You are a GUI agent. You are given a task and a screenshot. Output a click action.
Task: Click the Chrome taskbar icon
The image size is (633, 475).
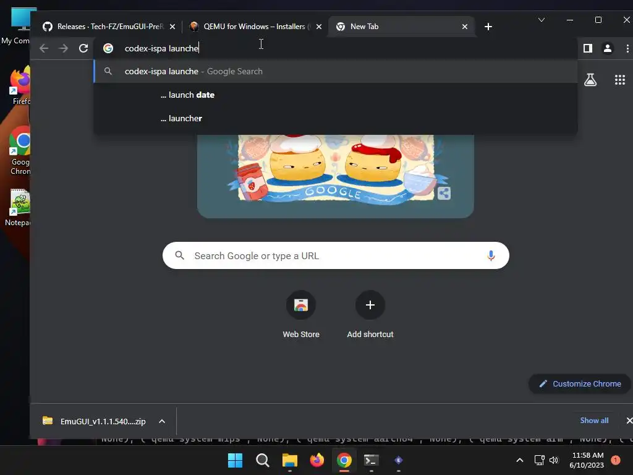pos(344,460)
